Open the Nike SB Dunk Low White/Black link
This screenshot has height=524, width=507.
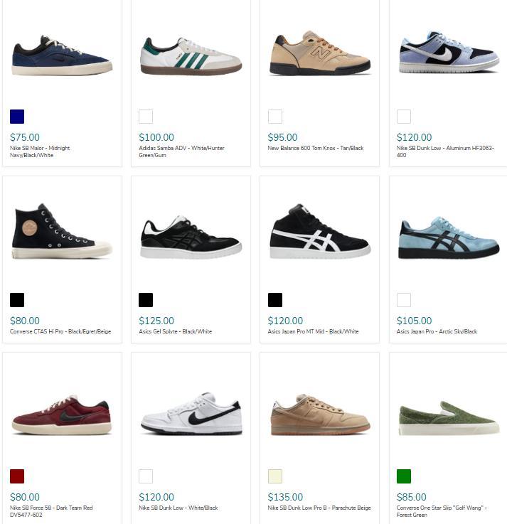[178, 508]
